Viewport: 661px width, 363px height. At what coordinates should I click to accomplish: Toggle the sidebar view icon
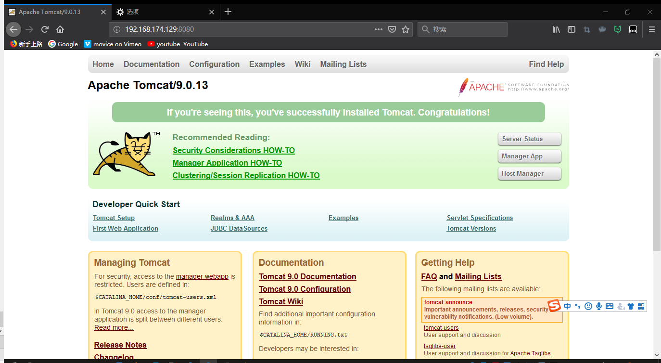point(572,29)
